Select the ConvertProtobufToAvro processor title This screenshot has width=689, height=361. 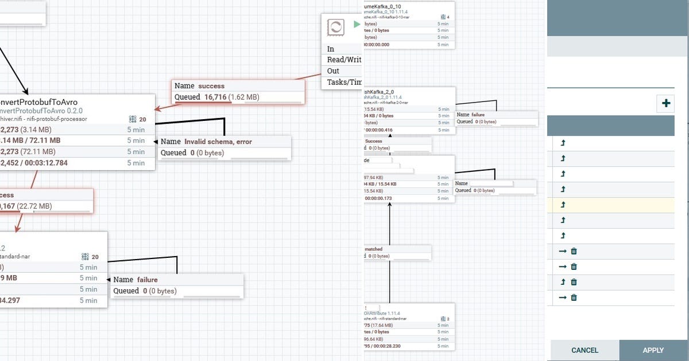38,103
